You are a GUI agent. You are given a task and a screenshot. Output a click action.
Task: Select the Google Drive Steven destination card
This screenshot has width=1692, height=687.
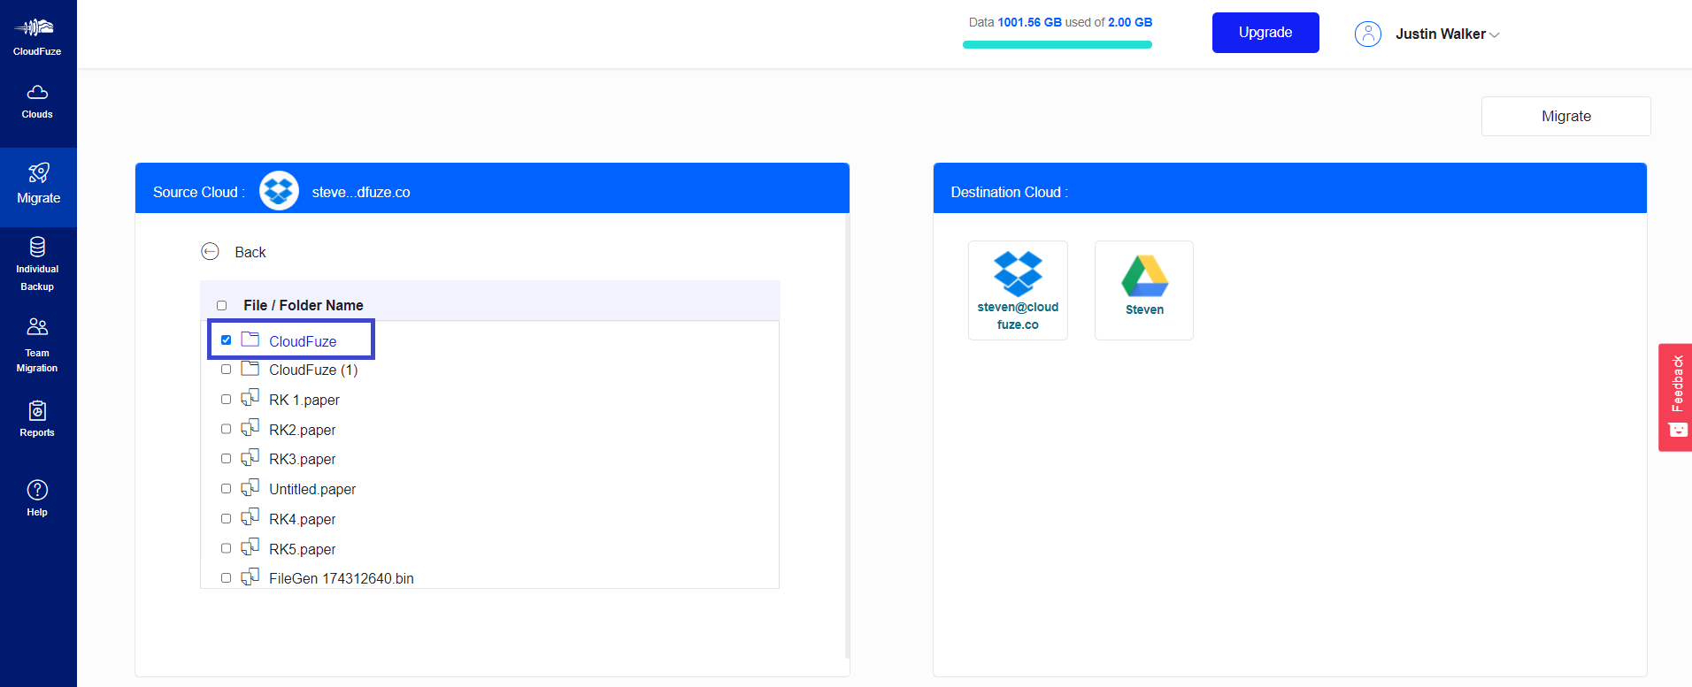pos(1144,290)
